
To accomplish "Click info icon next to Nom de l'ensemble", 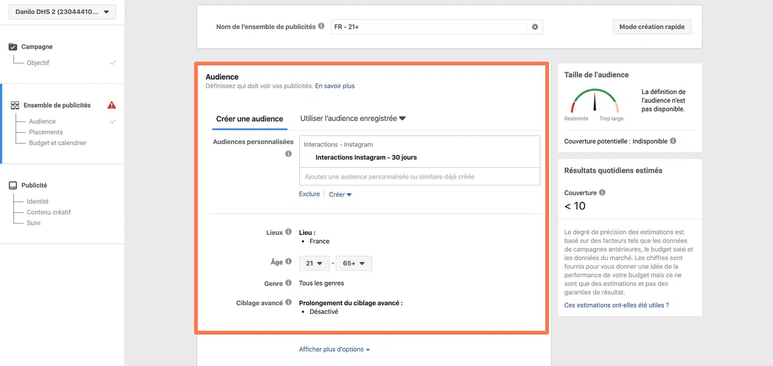I will tap(321, 26).
